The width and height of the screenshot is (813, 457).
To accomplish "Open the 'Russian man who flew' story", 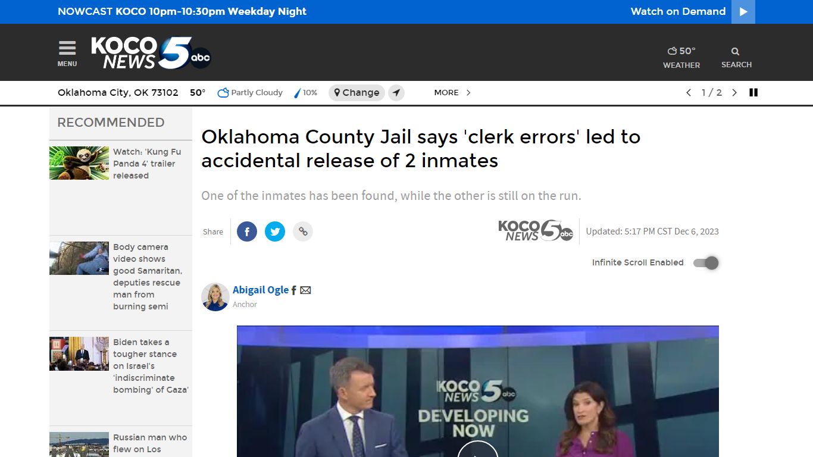I will (x=150, y=443).
